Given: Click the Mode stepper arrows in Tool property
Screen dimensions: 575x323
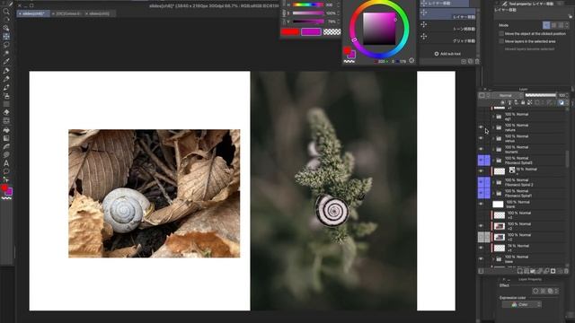Looking at the screenshot, I should pyautogui.click(x=567, y=25).
